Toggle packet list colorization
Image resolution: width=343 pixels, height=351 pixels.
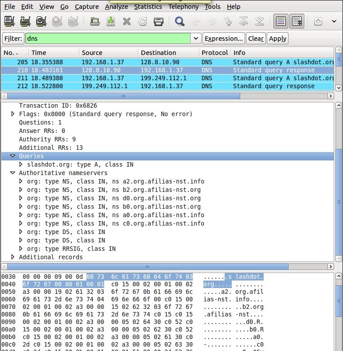281,21
